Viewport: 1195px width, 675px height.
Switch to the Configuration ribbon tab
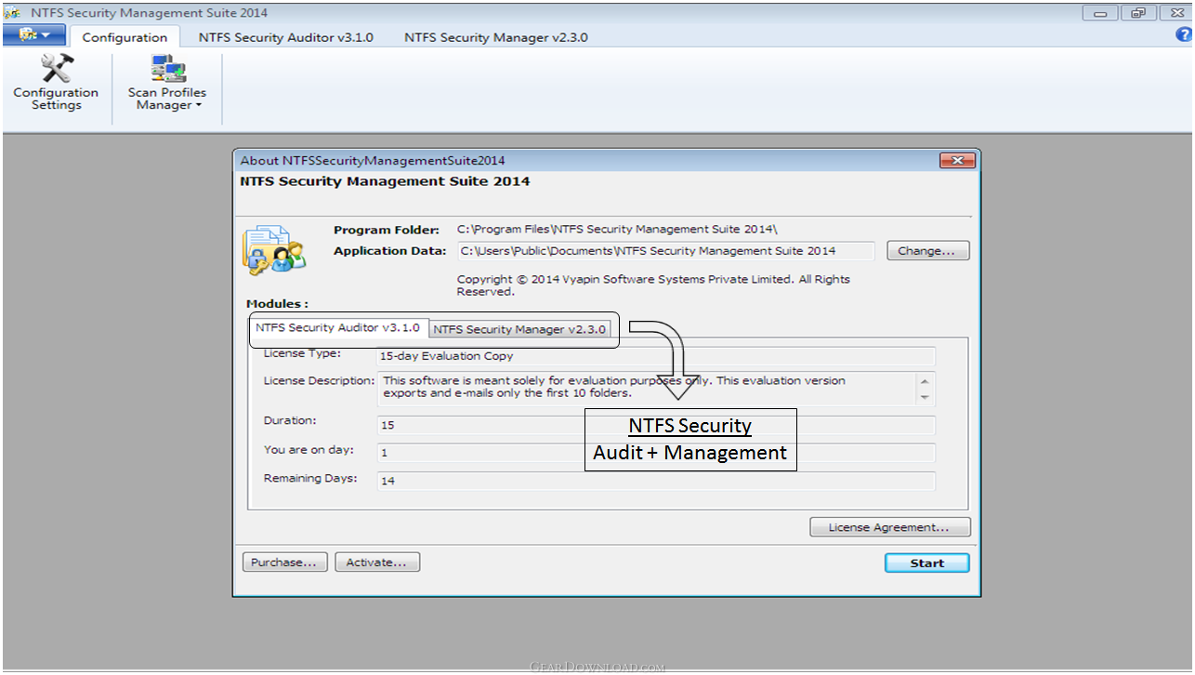coord(125,37)
